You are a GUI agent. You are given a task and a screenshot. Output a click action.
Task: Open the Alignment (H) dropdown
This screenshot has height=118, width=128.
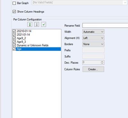(x=93, y=38)
